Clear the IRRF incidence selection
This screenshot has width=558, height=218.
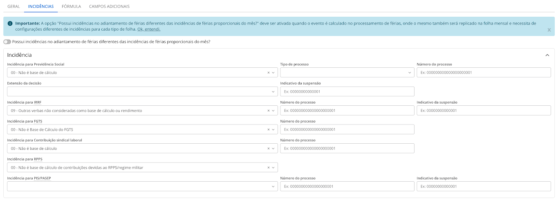pos(269,111)
